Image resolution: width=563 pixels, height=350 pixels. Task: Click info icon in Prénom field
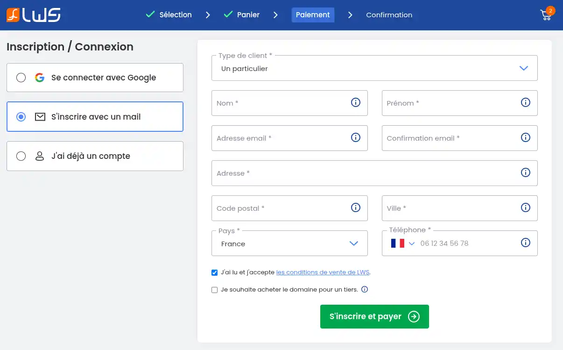coord(526,102)
